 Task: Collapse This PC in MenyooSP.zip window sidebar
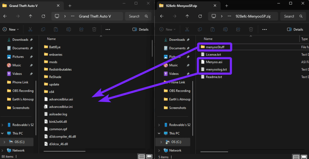[x=159, y=133]
